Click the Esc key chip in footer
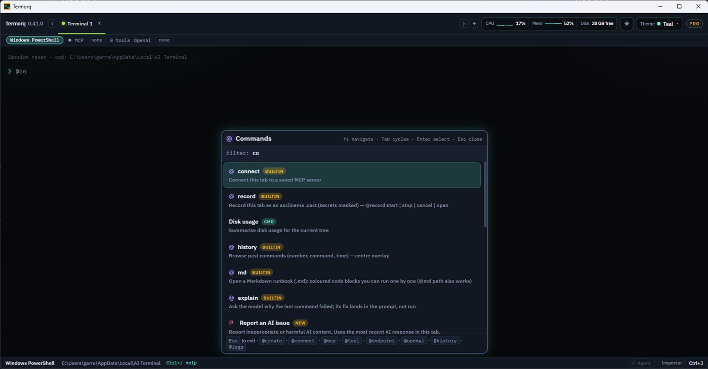This screenshot has height=369, width=708. coord(233,341)
